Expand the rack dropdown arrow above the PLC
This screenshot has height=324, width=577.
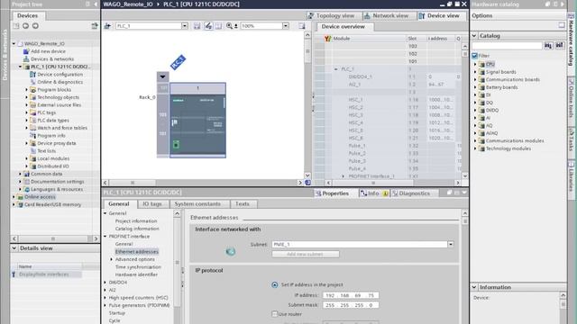click(162, 76)
